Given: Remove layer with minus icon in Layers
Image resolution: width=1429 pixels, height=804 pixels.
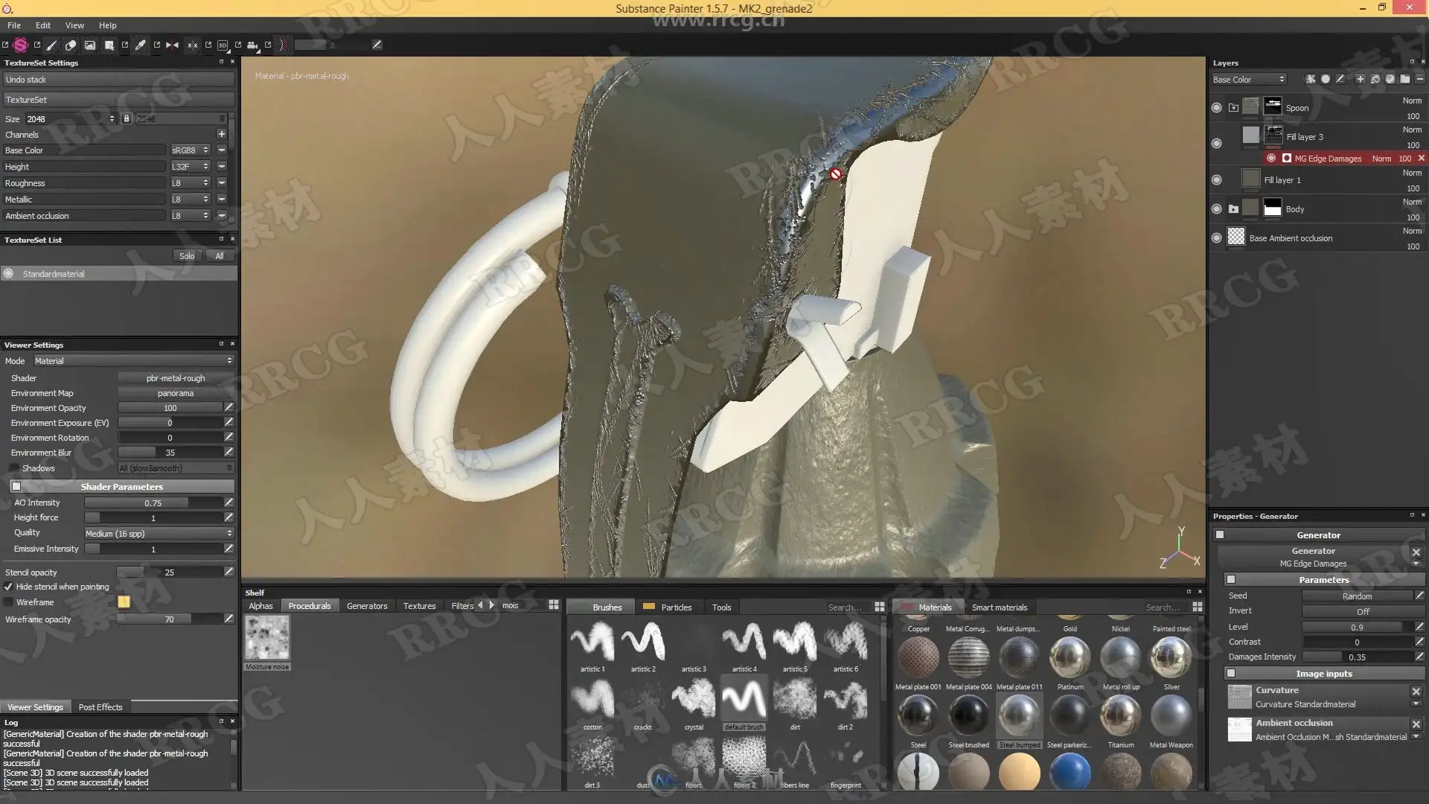Looking at the screenshot, I should coord(1419,79).
